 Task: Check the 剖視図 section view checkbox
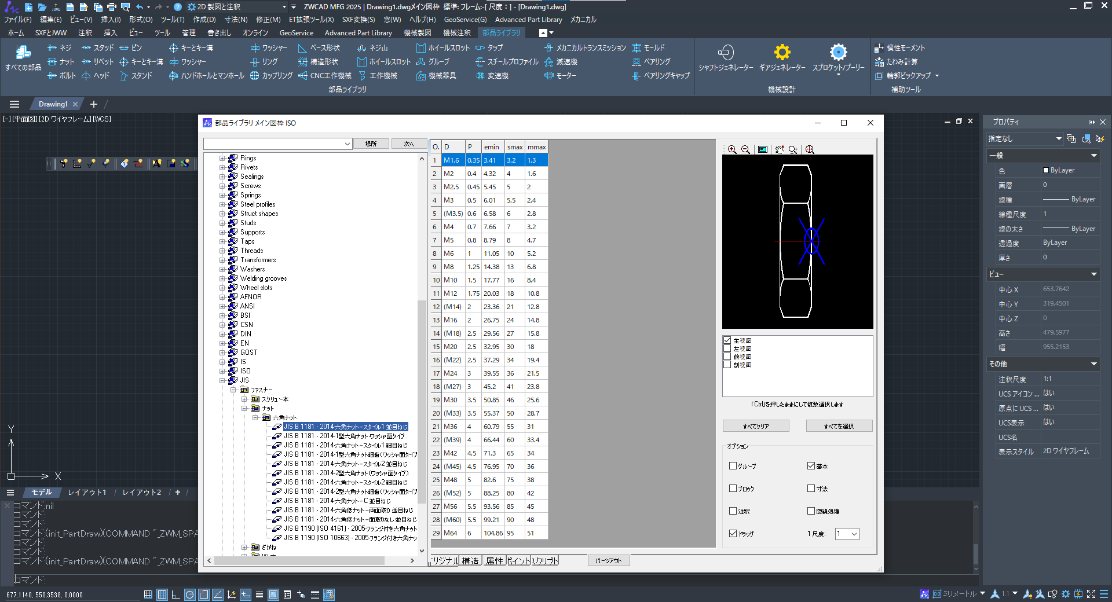coord(727,365)
